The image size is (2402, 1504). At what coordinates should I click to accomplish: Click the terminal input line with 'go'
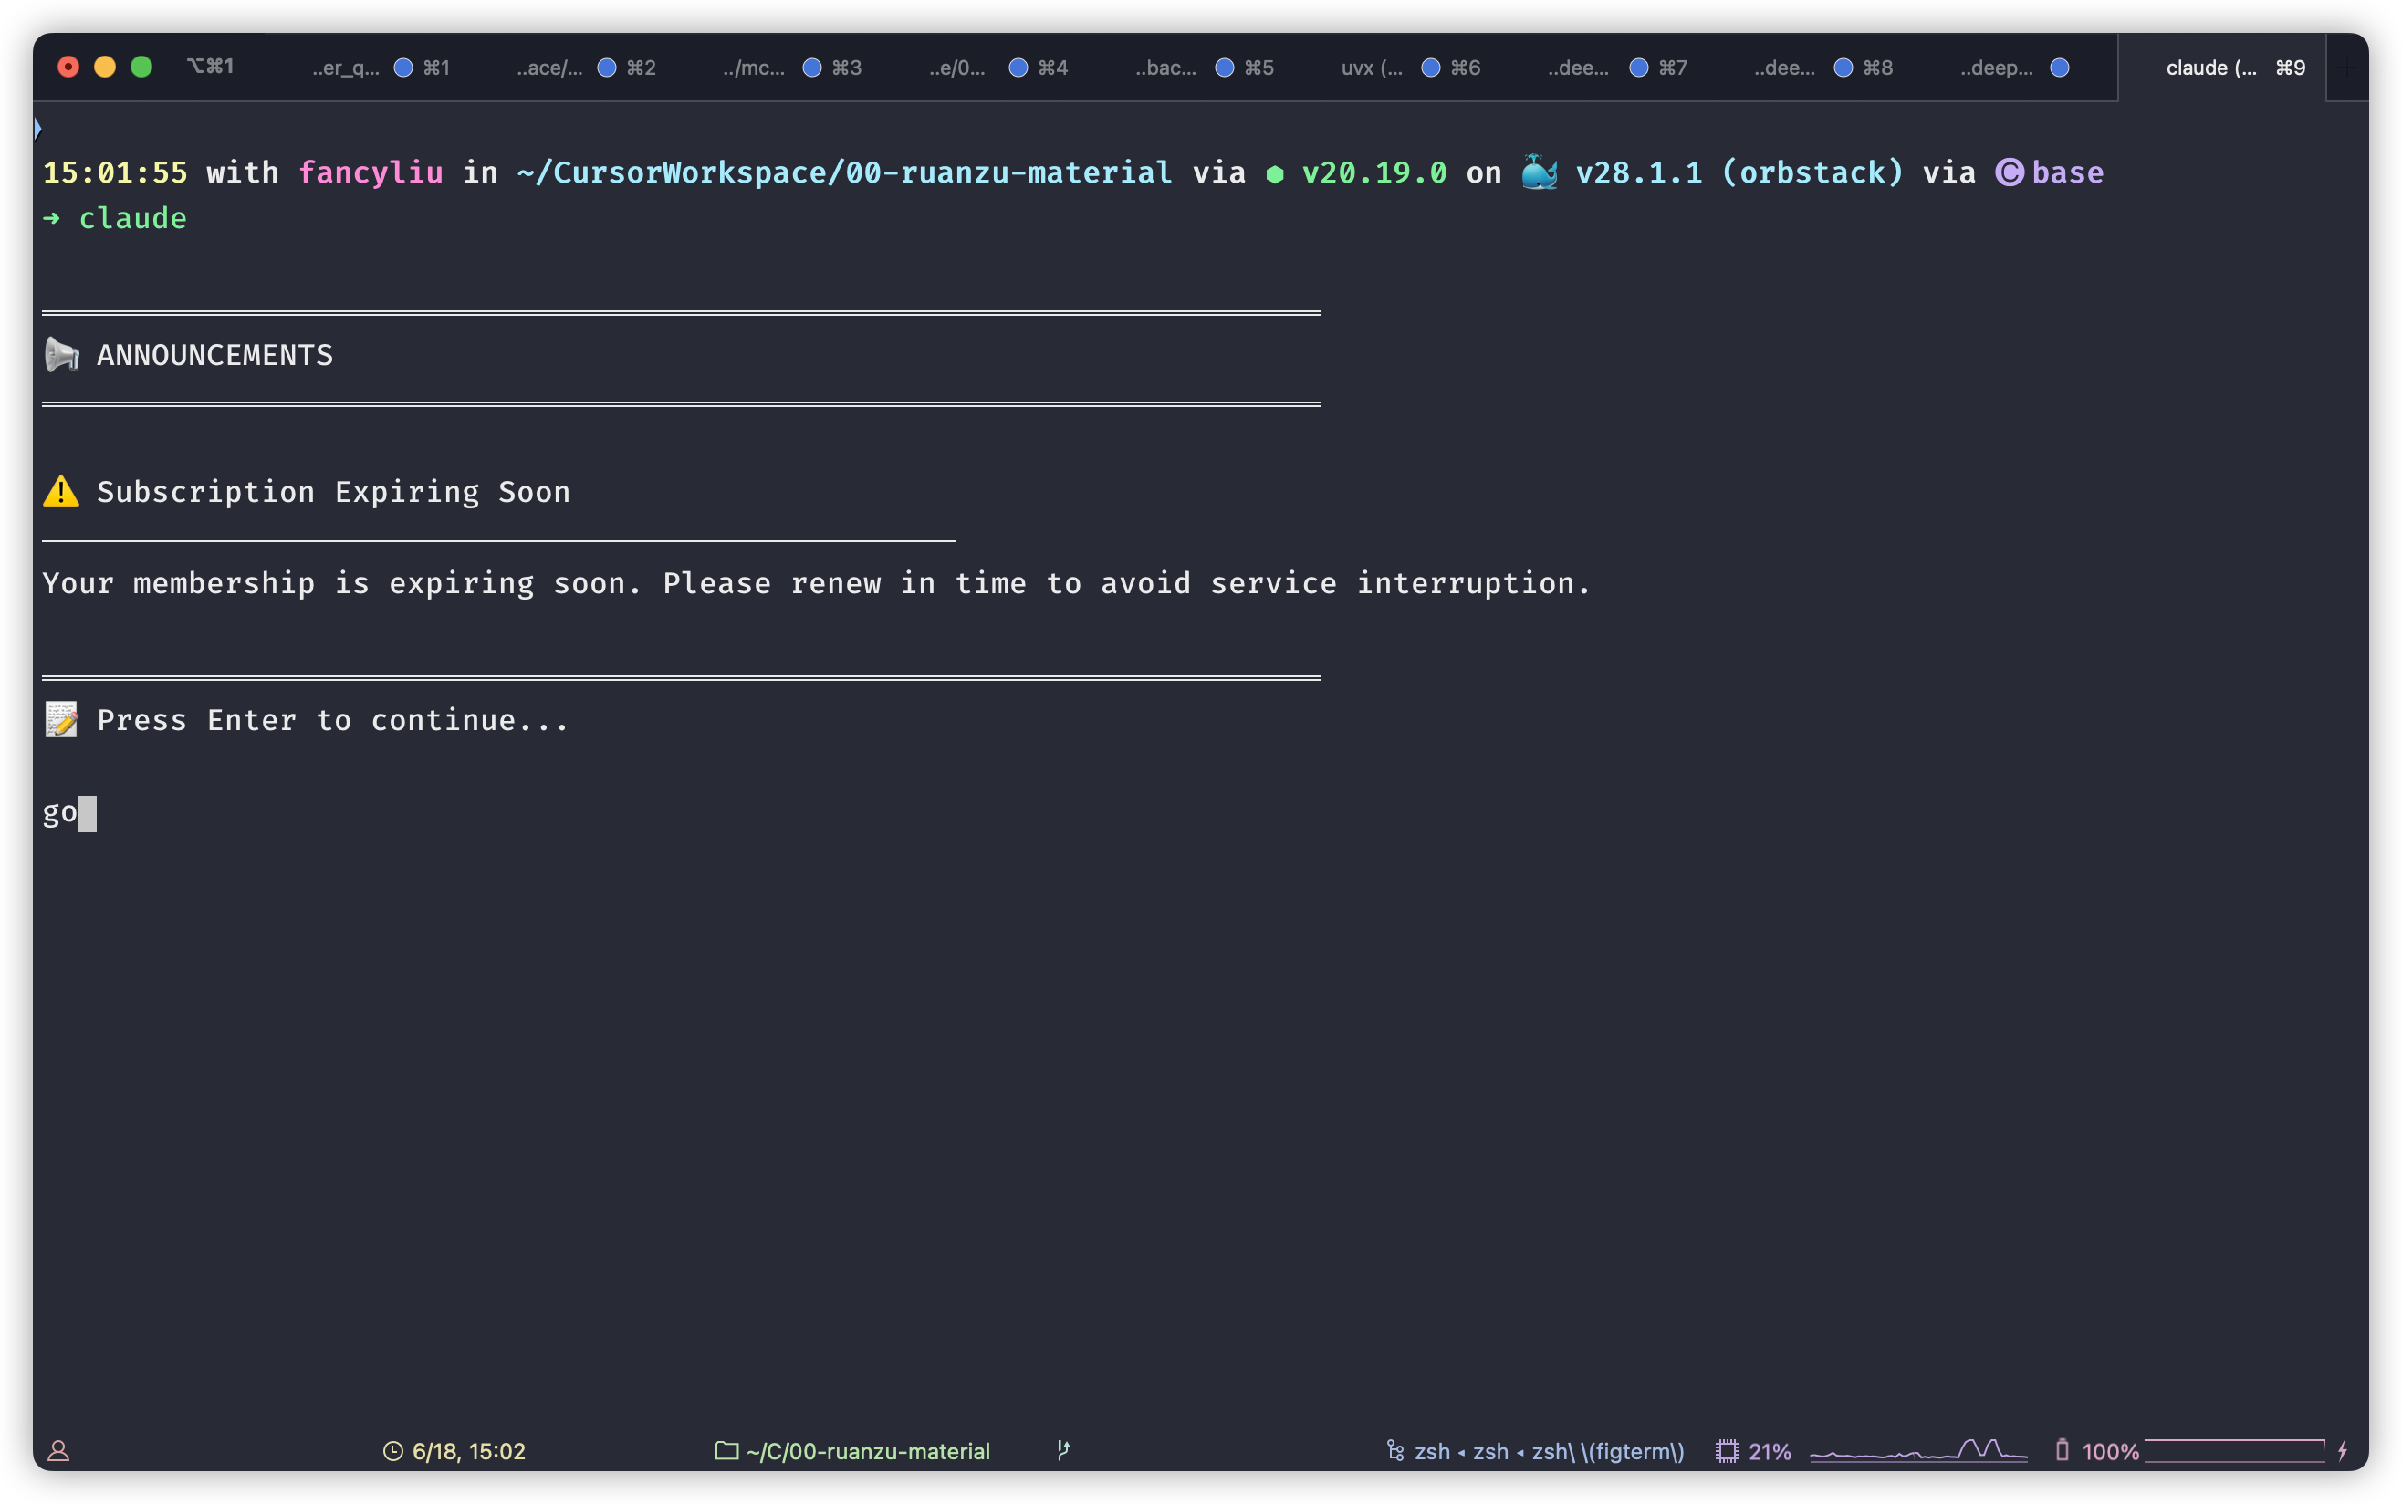[59, 814]
